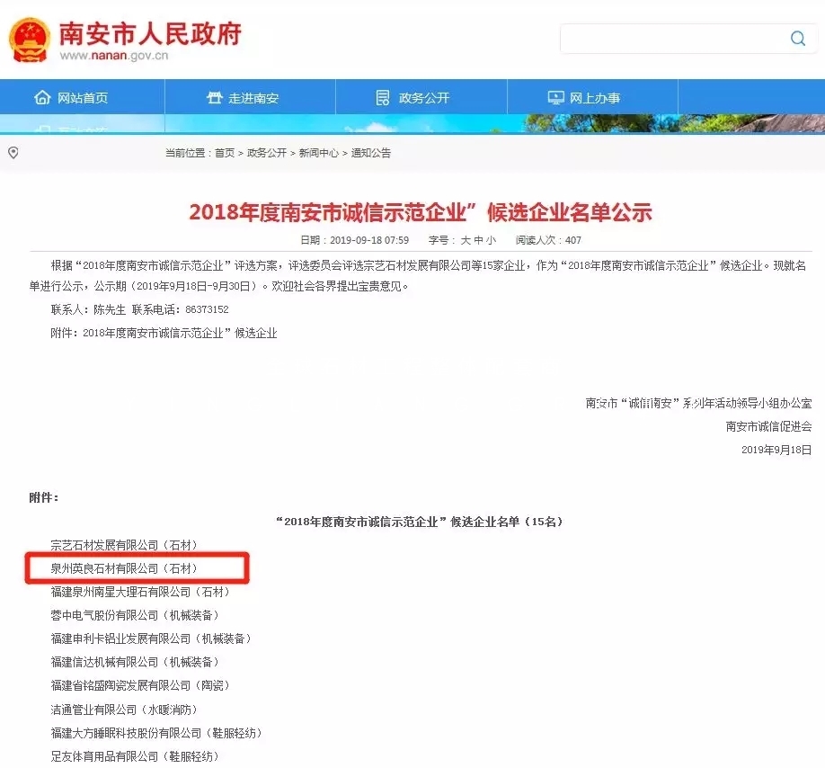Set font size to 大
The width and height of the screenshot is (825, 768).
(466, 240)
